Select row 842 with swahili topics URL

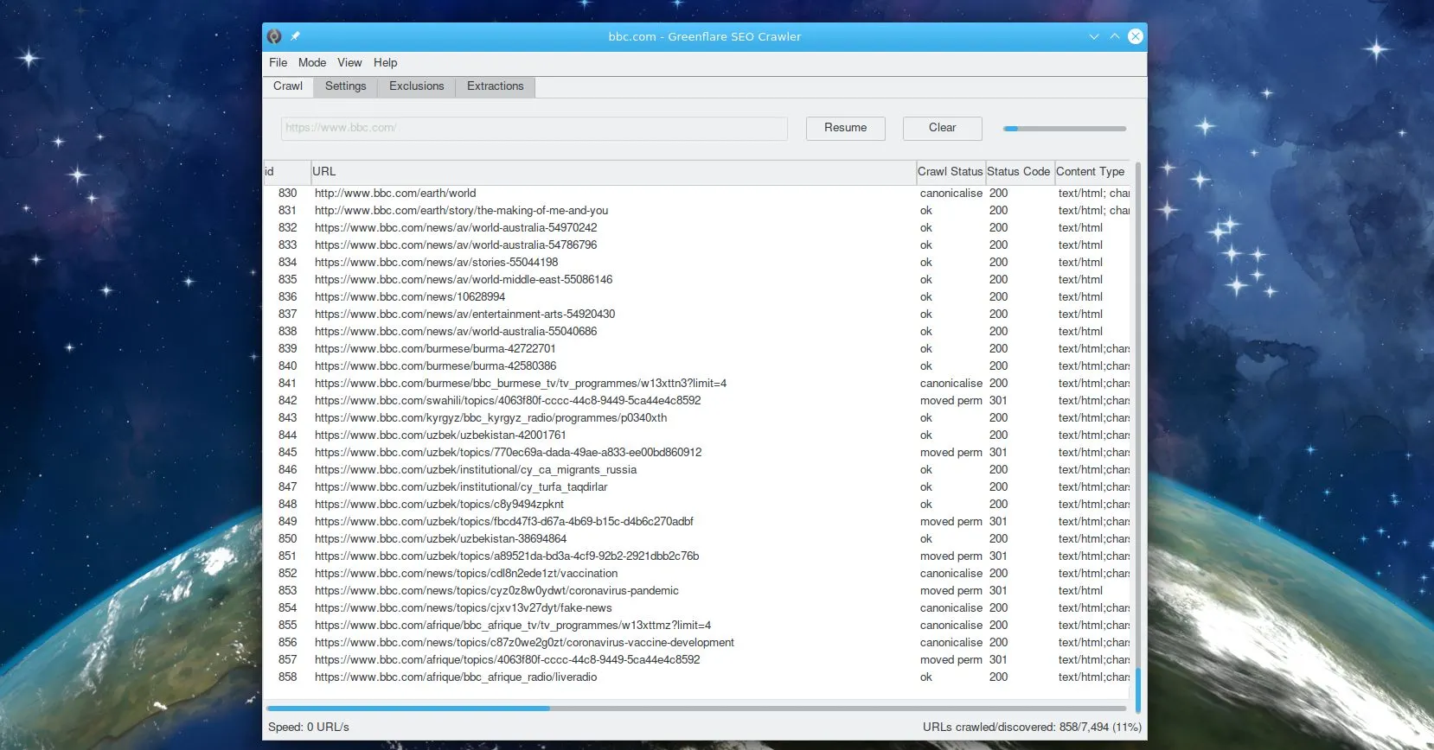coord(508,401)
